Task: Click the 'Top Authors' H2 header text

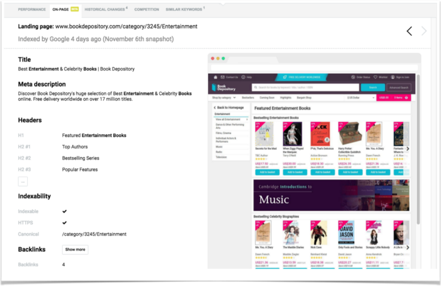Action: tap(75, 147)
